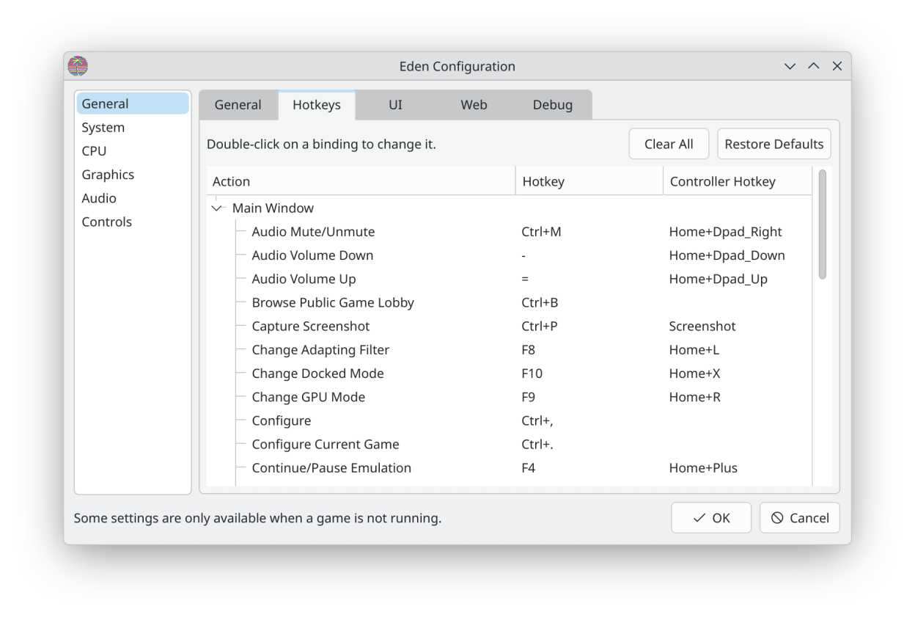
Task: Click Home+Dpad_Up controller binding
Action: point(718,279)
